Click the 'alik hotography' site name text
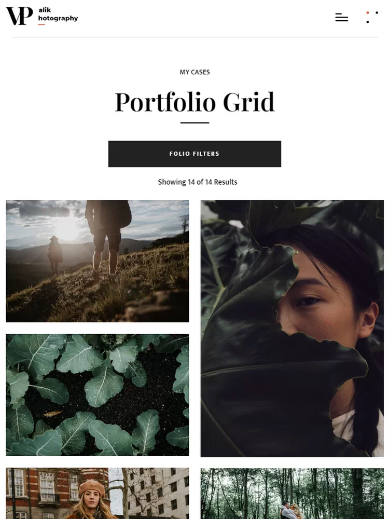The width and height of the screenshot is (389, 519). pyautogui.click(x=58, y=14)
